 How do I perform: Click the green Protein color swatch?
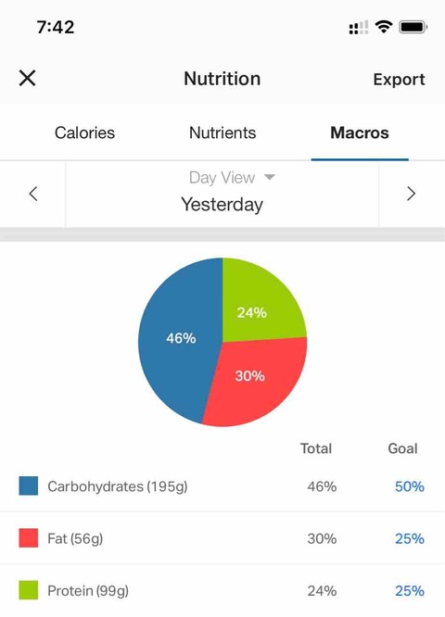[x=29, y=590]
